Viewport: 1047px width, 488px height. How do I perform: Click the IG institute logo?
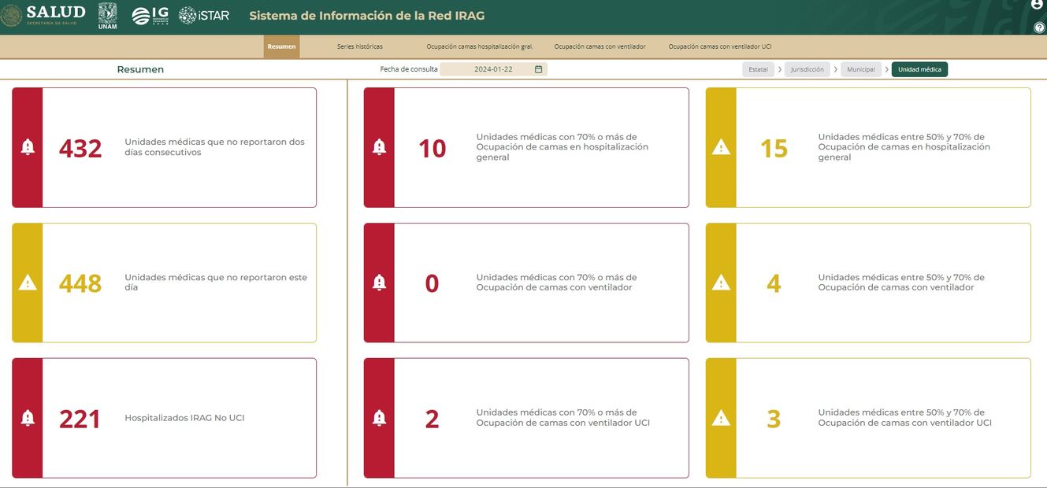(150, 16)
